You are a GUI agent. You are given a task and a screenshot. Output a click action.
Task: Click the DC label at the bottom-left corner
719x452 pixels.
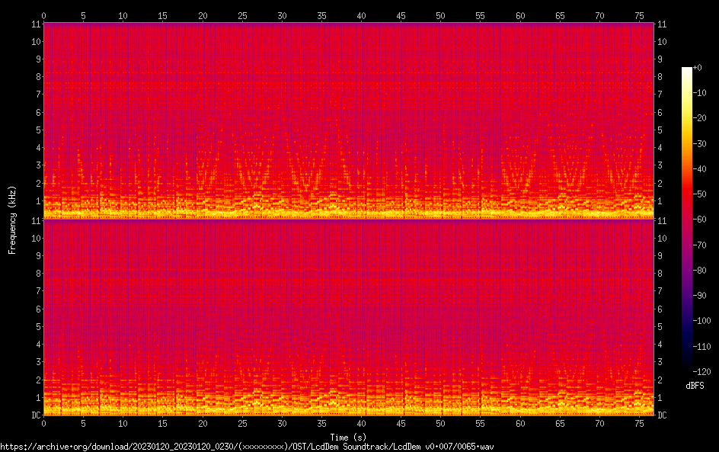[x=34, y=415]
